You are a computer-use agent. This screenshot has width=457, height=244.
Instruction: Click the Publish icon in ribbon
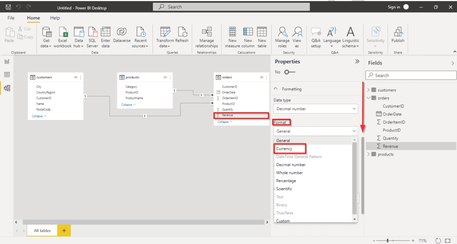pyautogui.click(x=398, y=33)
